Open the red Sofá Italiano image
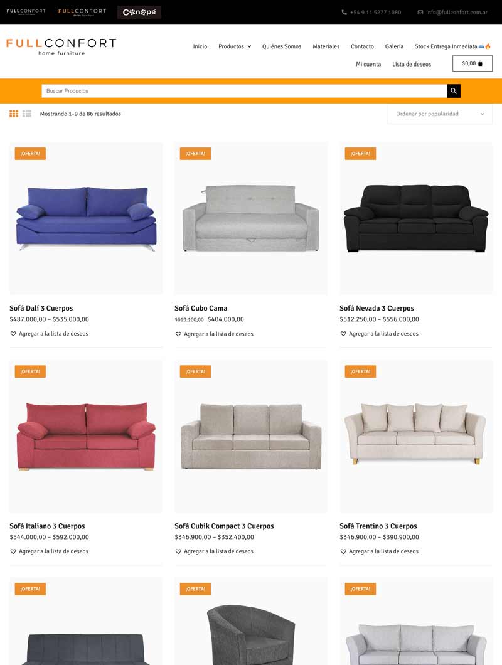The height and width of the screenshot is (665, 502). tap(86, 437)
